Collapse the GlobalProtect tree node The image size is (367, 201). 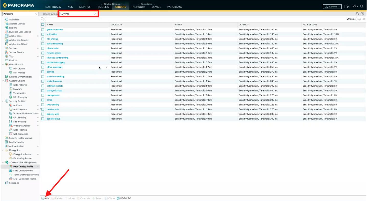(x=3, y=64)
